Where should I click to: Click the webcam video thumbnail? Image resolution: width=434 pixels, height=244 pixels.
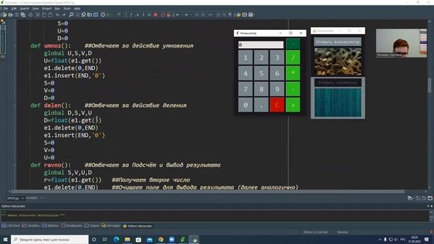[x=401, y=43]
